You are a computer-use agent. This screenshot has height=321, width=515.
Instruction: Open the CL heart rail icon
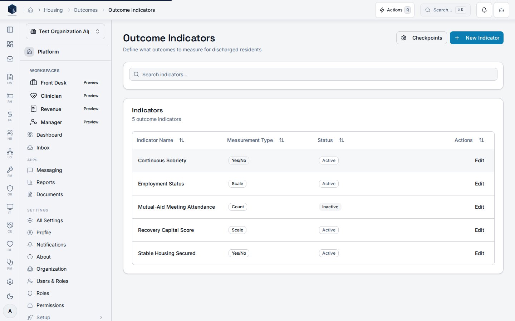pyautogui.click(x=10, y=246)
